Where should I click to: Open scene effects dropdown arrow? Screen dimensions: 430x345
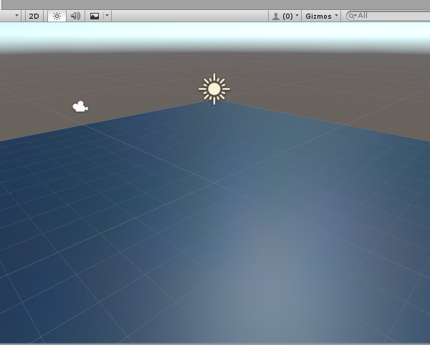[107, 16]
